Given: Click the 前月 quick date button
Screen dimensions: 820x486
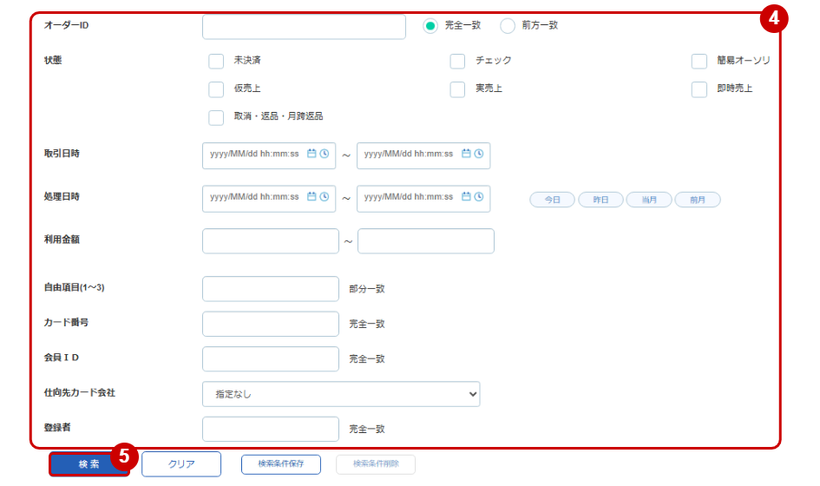Looking at the screenshot, I should (698, 200).
